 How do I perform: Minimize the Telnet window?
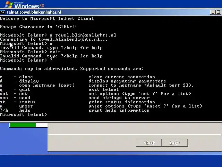pos(213,13)
